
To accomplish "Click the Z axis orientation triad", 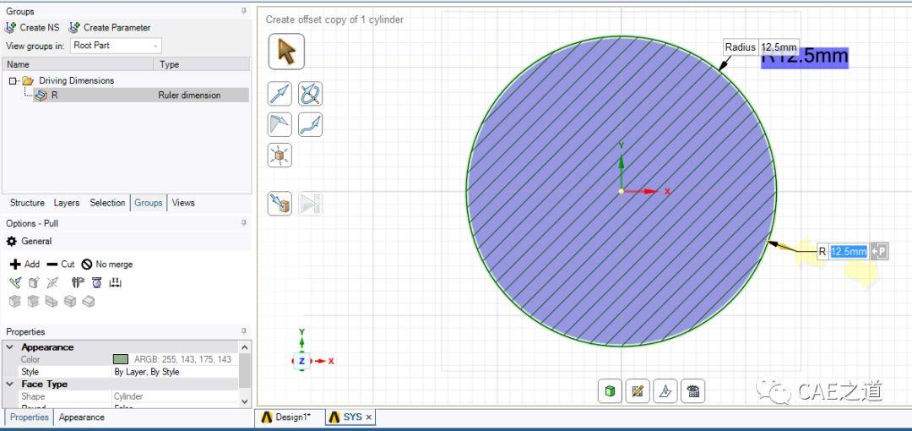I will click(x=301, y=361).
